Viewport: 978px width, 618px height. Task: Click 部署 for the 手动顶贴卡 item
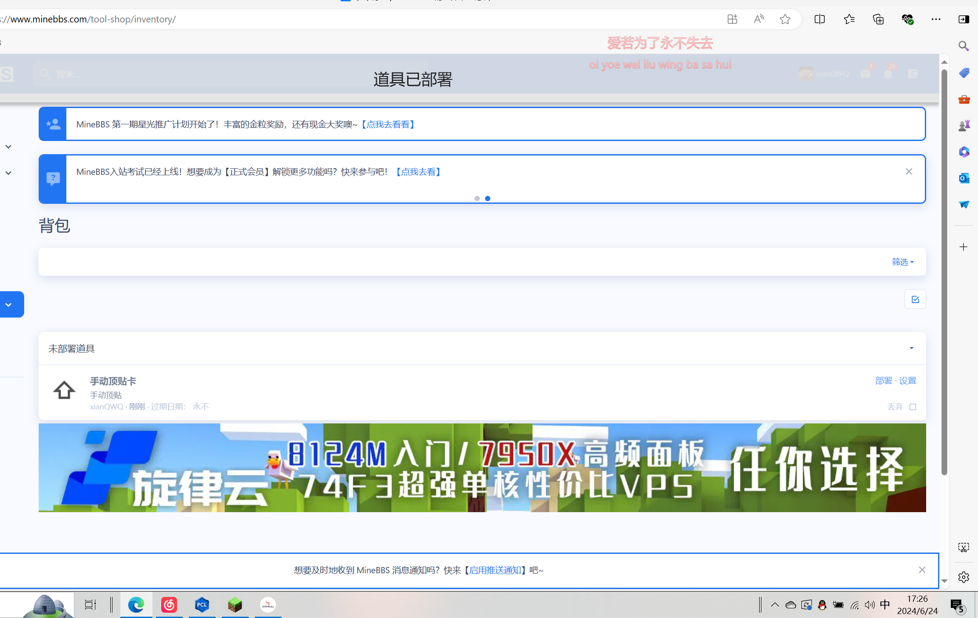click(883, 381)
